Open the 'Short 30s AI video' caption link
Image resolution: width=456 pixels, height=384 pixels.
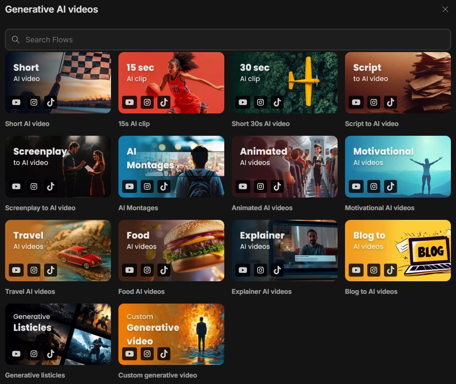point(261,124)
